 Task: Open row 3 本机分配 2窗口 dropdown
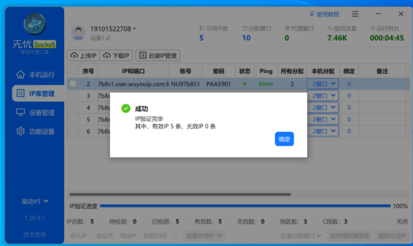[323, 95]
